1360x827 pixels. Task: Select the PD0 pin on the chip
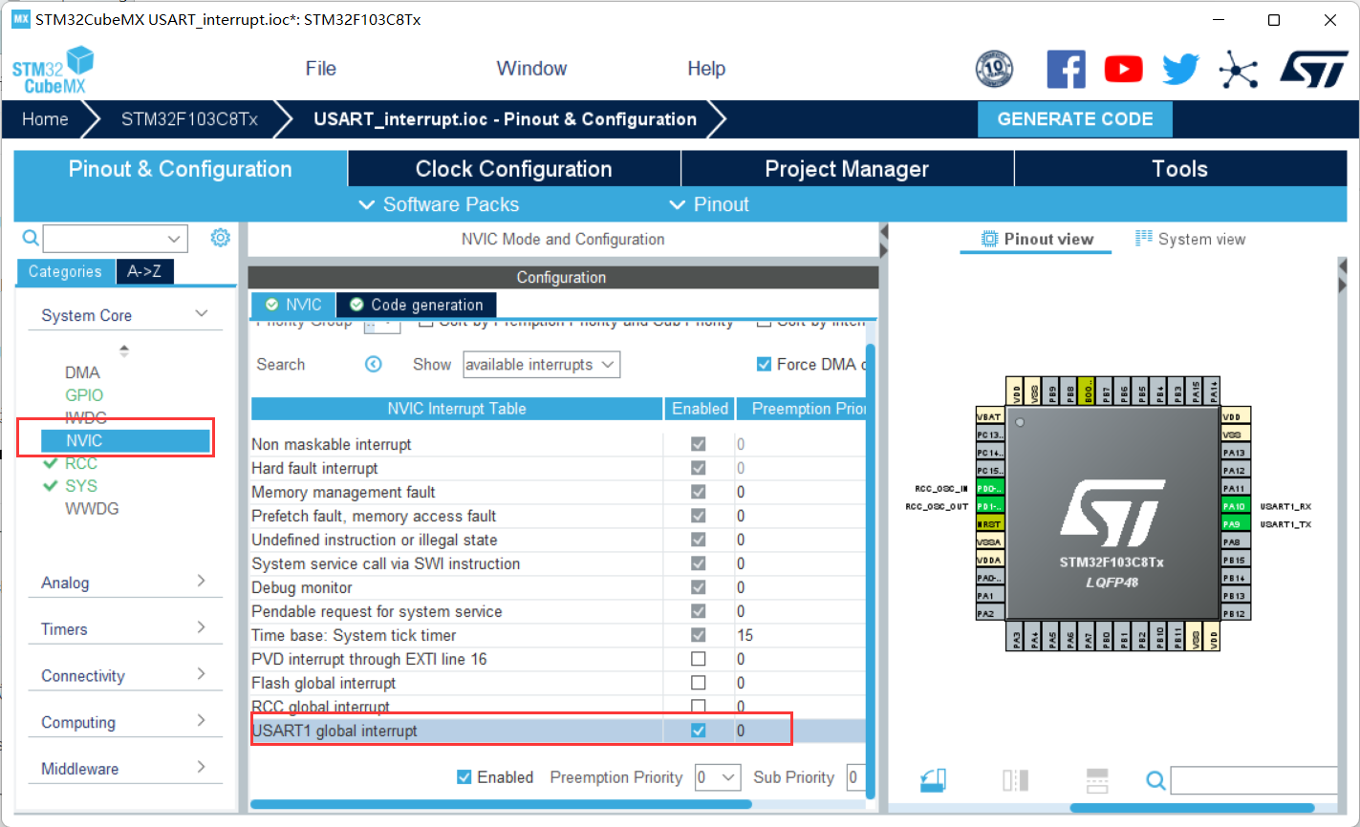(x=989, y=488)
